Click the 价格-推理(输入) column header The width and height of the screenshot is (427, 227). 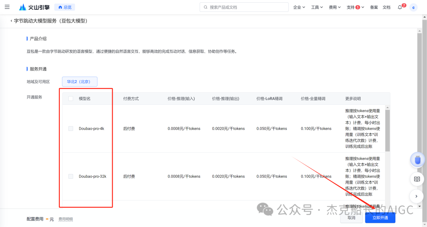point(181,98)
